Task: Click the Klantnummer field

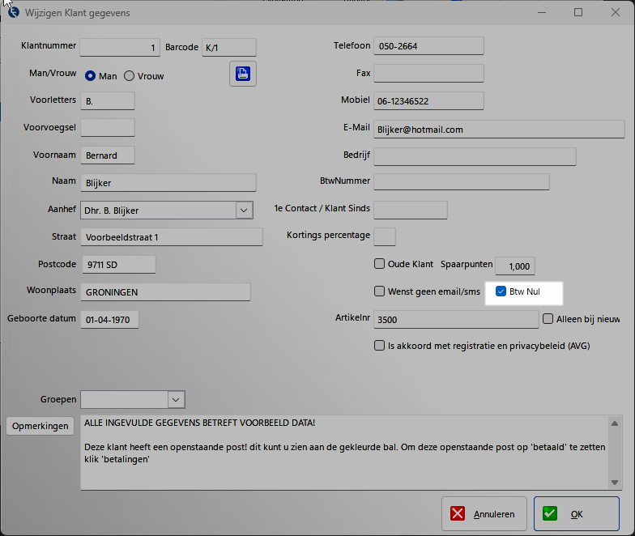Action: click(120, 47)
